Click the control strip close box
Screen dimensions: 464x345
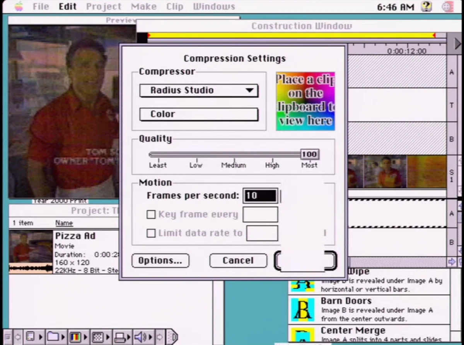pos(7,336)
